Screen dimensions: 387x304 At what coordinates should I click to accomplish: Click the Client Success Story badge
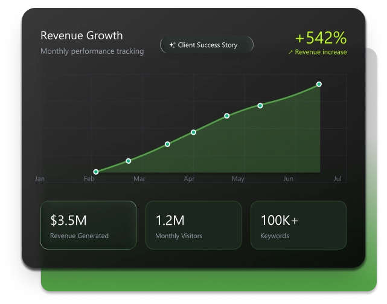[x=206, y=45]
